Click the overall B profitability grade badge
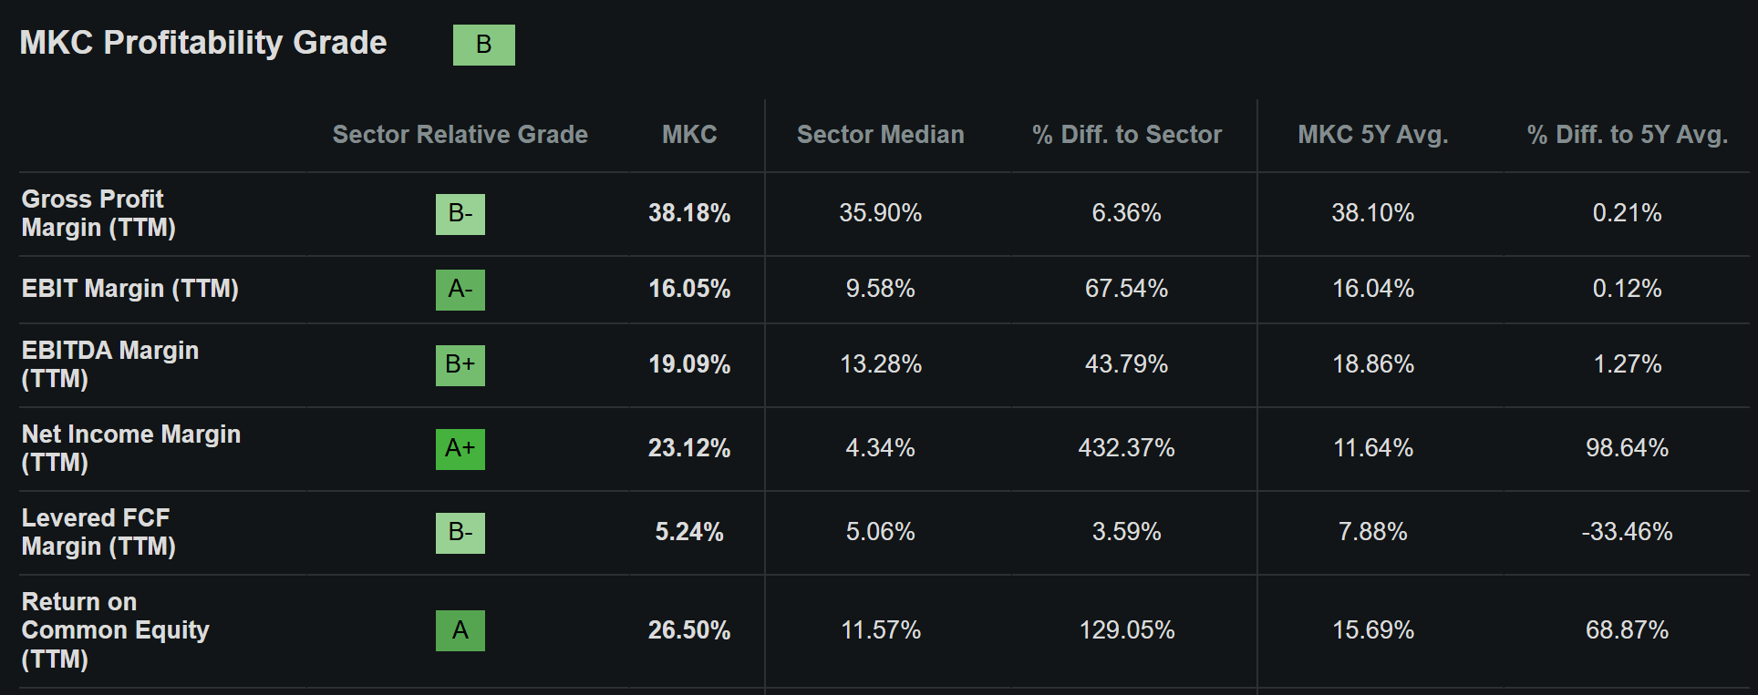This screenshot has width=1758, height=695. coord(483,45)
